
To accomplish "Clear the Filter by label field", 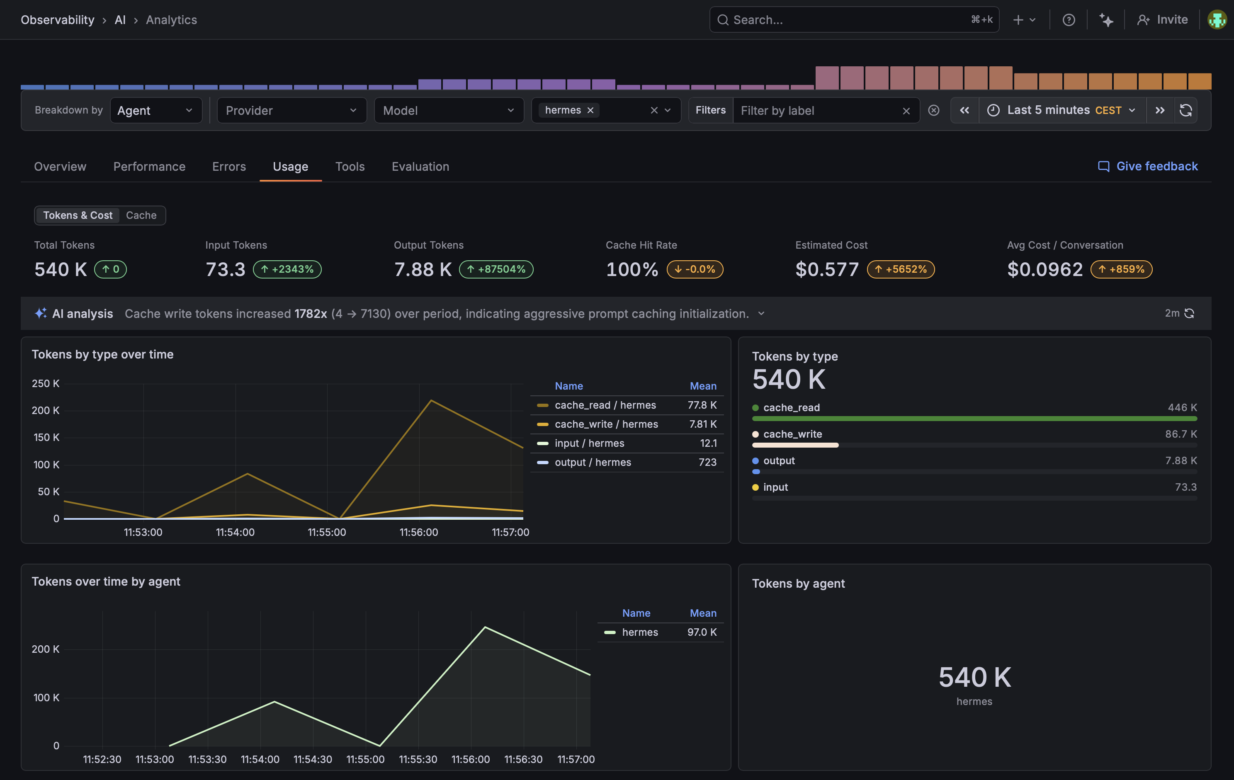I will click(x=906, y=111).
